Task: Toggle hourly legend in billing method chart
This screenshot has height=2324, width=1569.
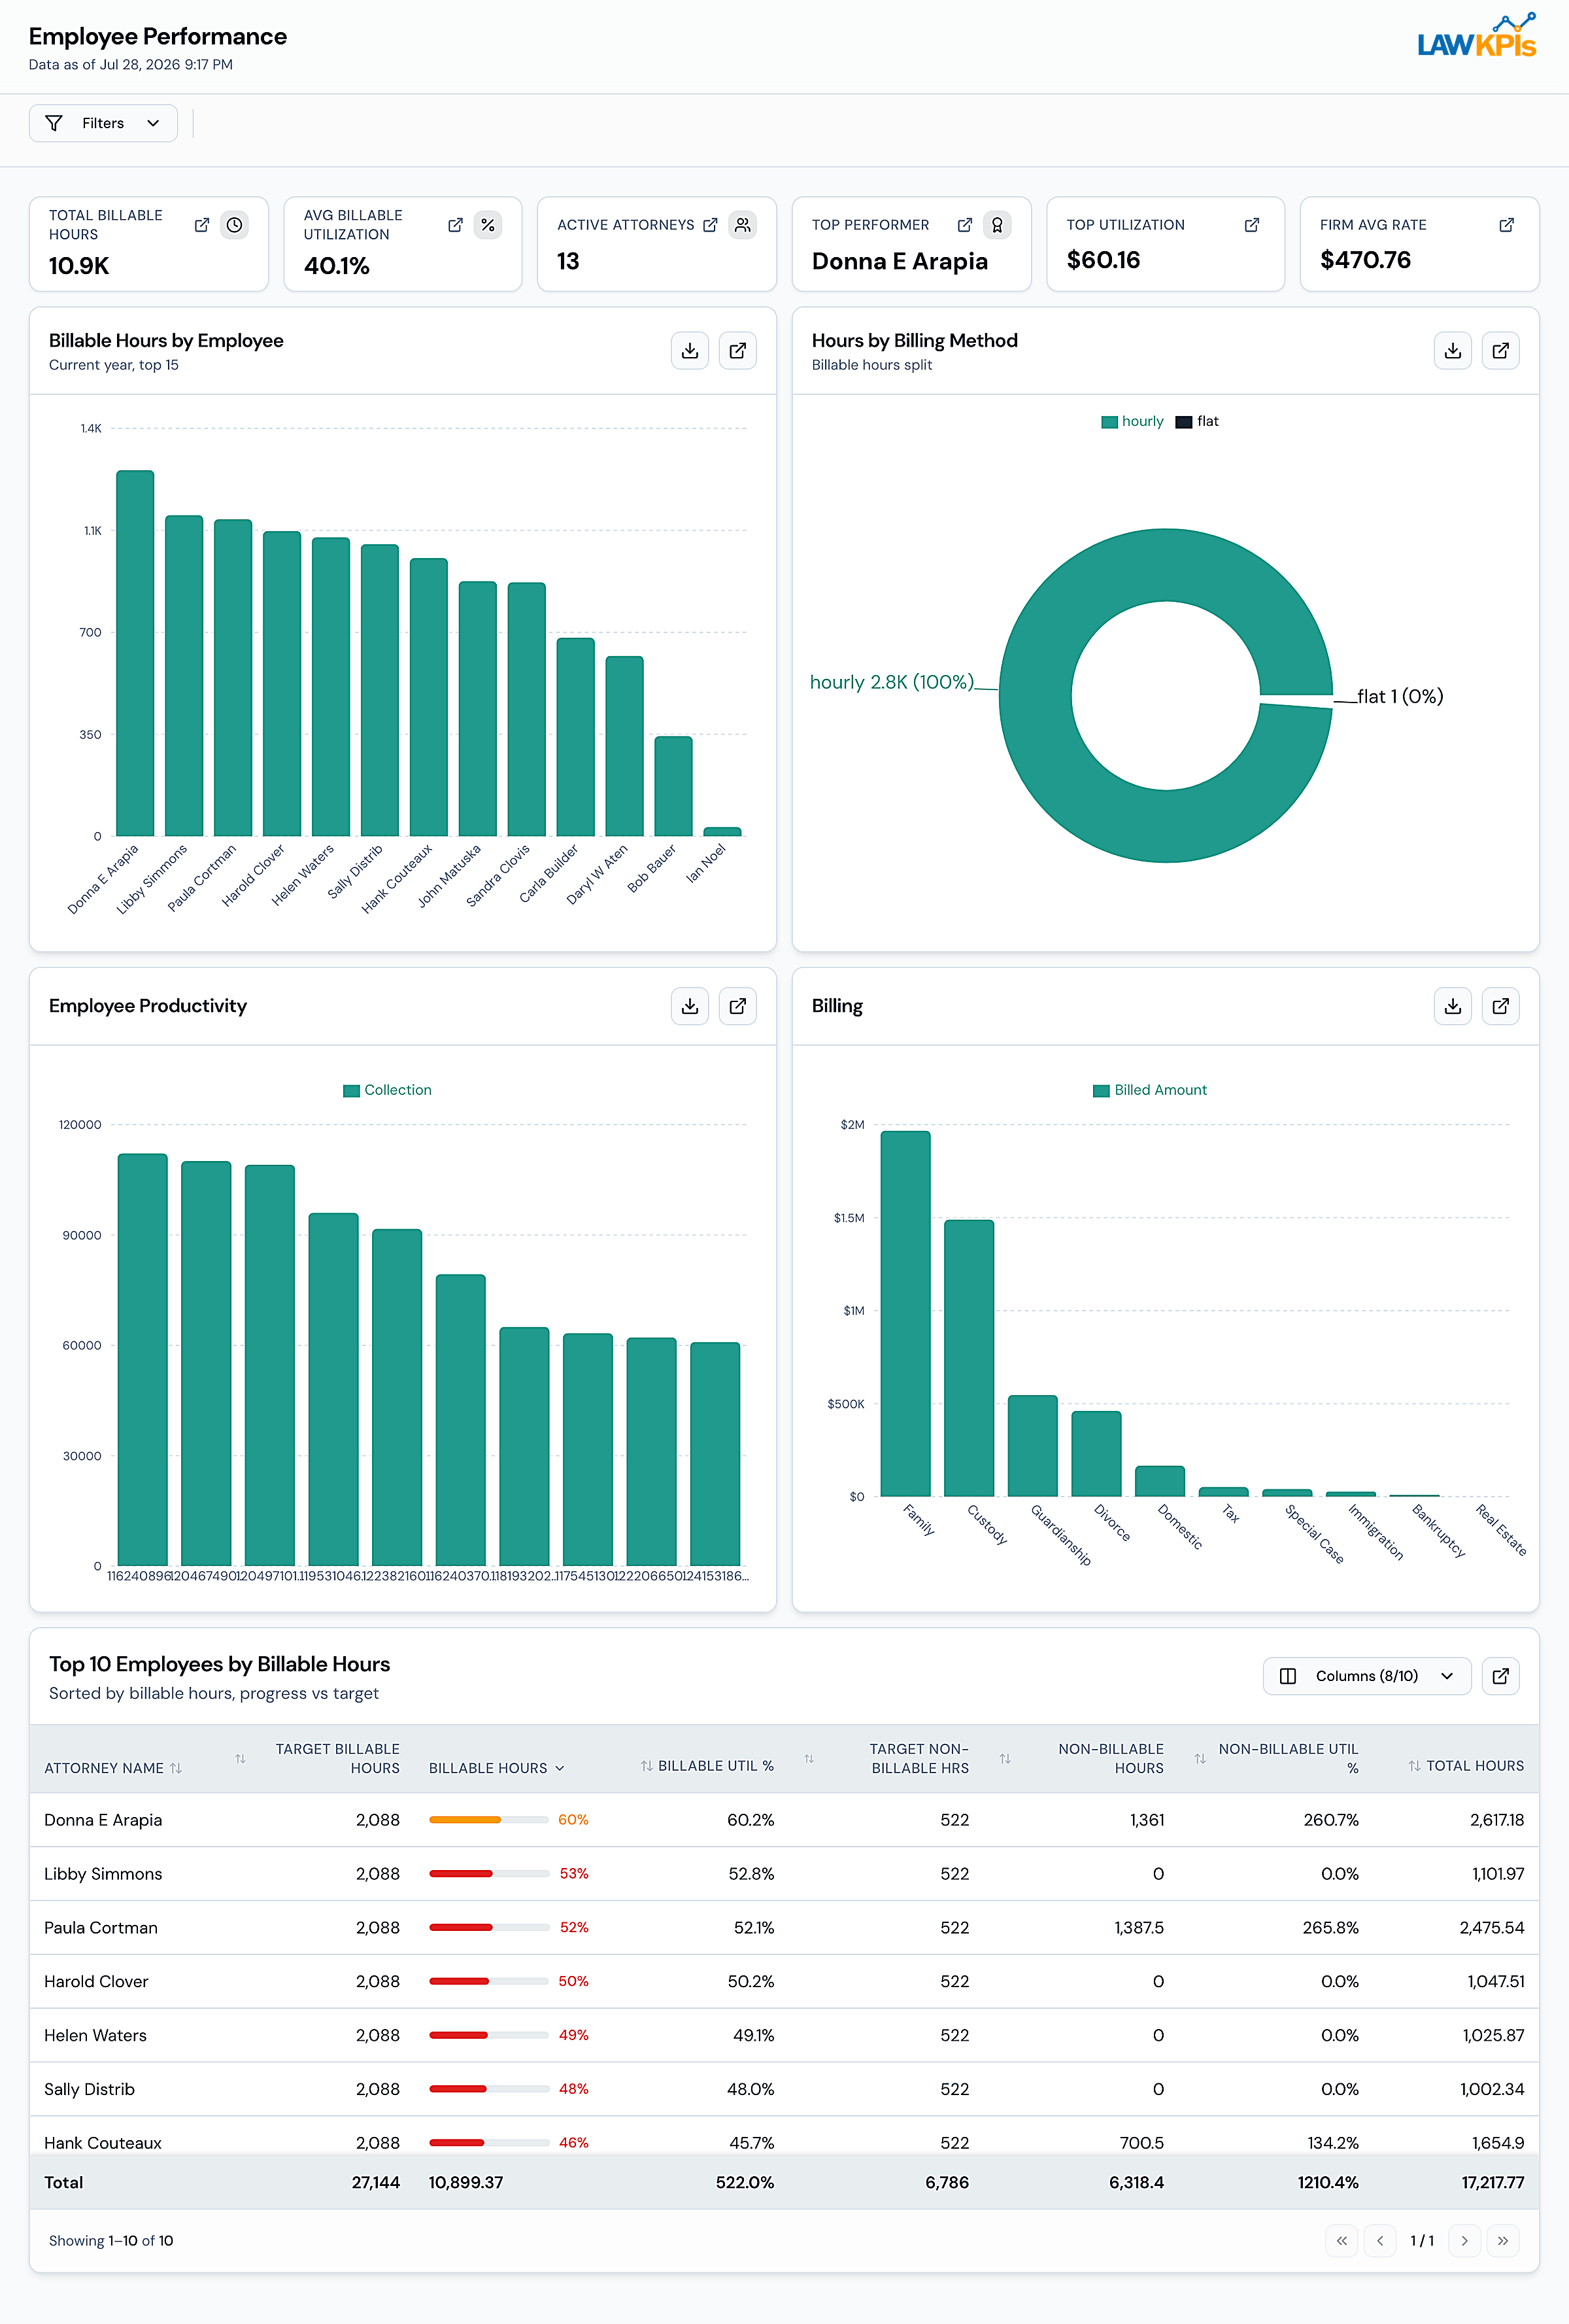Action: click(1132, 421)
